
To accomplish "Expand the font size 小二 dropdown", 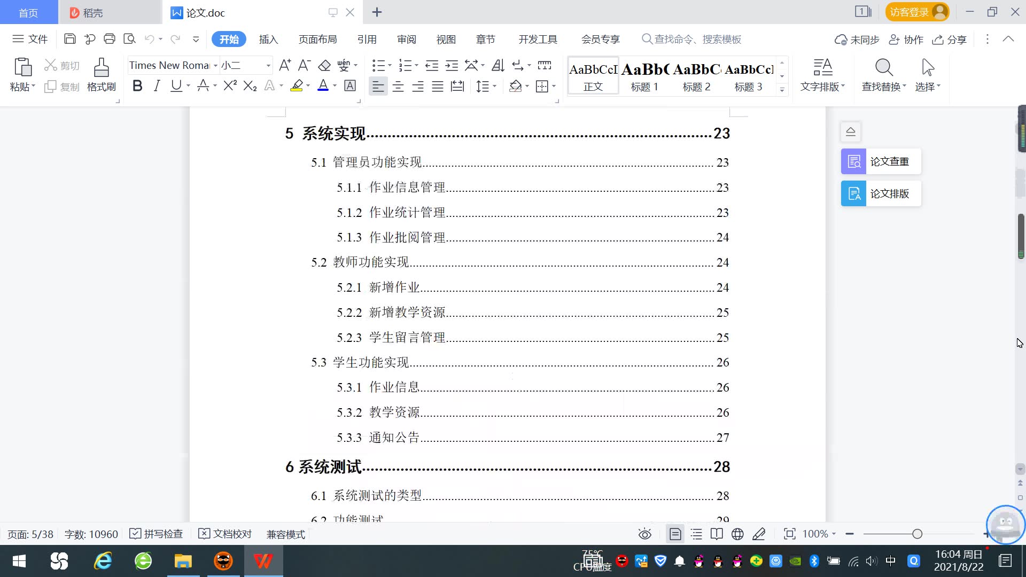I will (x=268, y=66).
